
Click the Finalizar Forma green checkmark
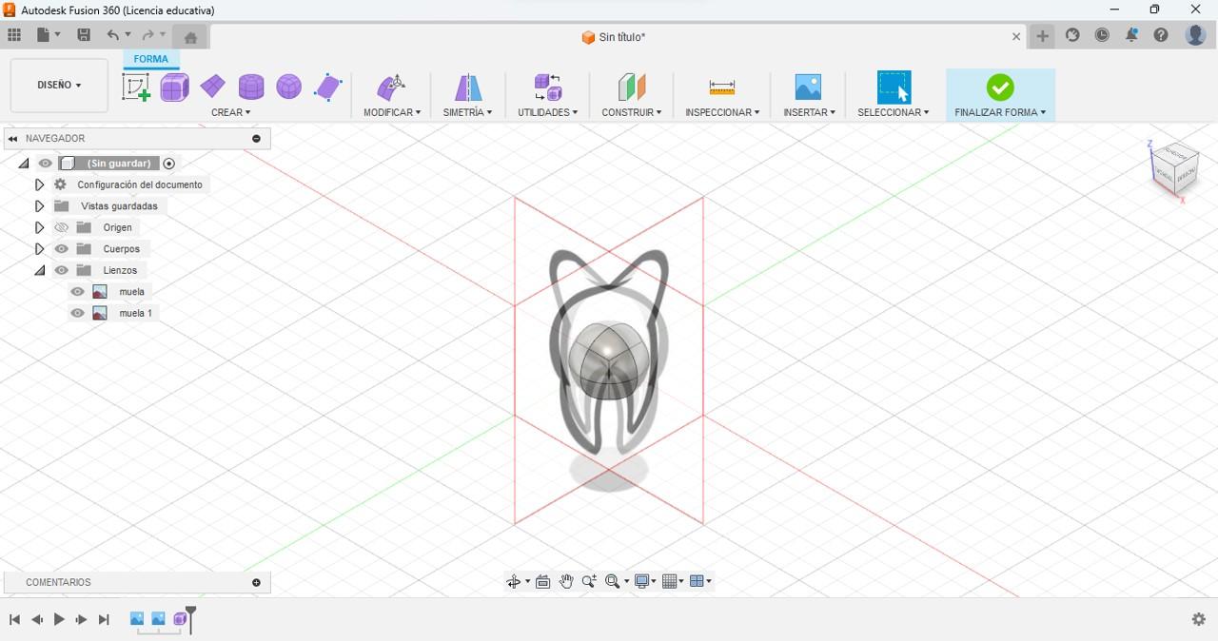point(1000,87)
